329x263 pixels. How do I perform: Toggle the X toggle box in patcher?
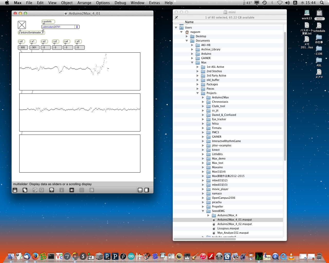[x=22, y=25]
